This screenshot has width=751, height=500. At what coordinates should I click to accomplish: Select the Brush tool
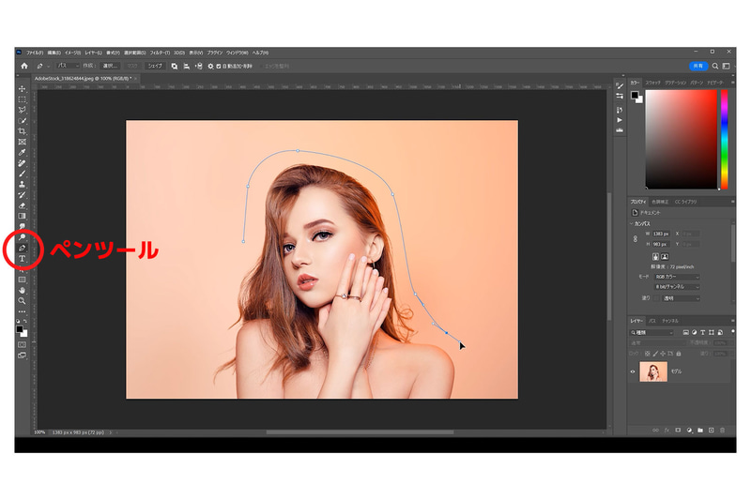pos(22,174)
